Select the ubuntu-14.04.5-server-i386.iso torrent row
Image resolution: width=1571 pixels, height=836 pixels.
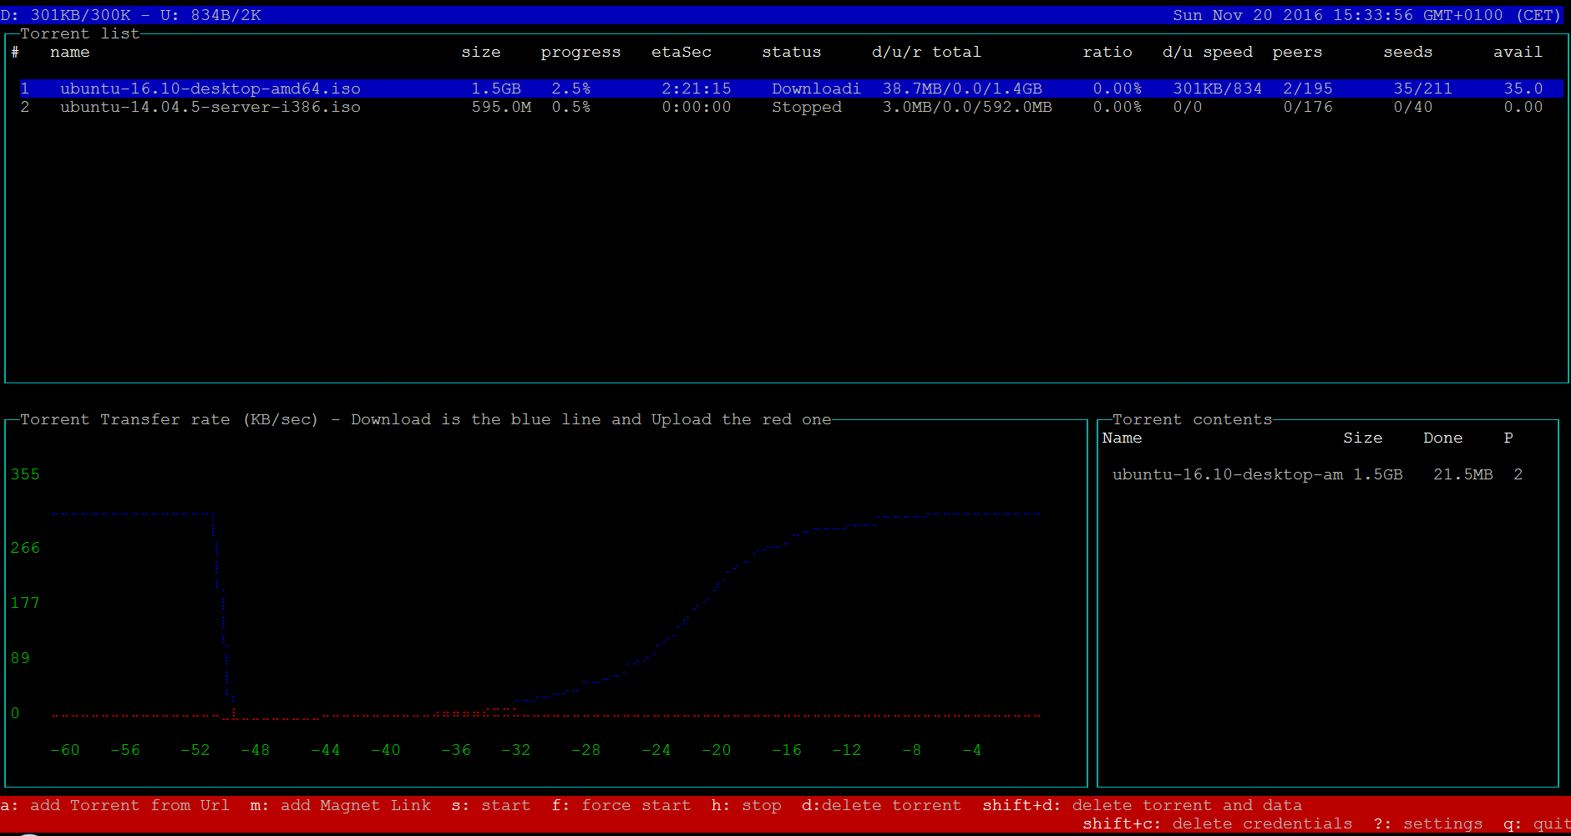(x=791, y=107)
